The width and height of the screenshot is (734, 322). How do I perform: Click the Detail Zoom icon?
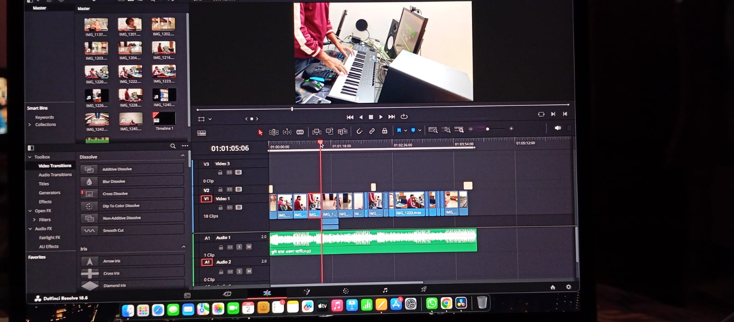pos(446,130)
